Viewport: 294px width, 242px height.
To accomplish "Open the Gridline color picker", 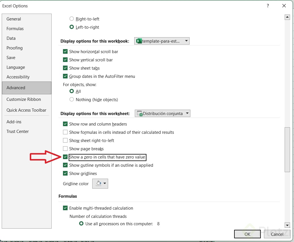I will pyautogui.click(x=100, y=183).
